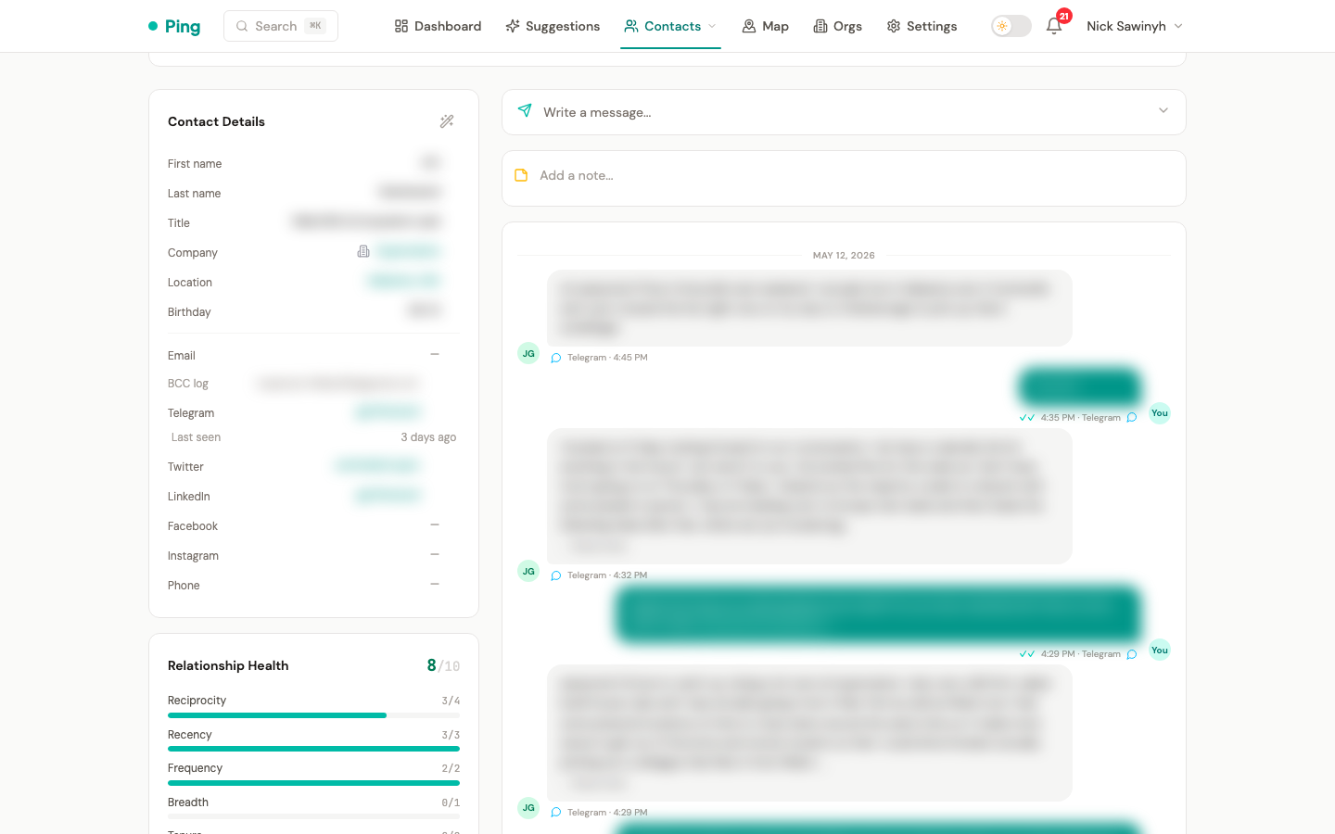
Task: Click the green outgoing message at 4:35 PM
Action: click(x=1079, y=386)
